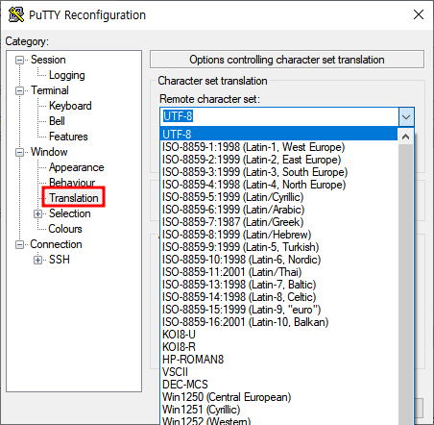Choose ISO-8859-15:1999 (Latin-9, "euro")
Screen dimensions: 434x425
278,310
